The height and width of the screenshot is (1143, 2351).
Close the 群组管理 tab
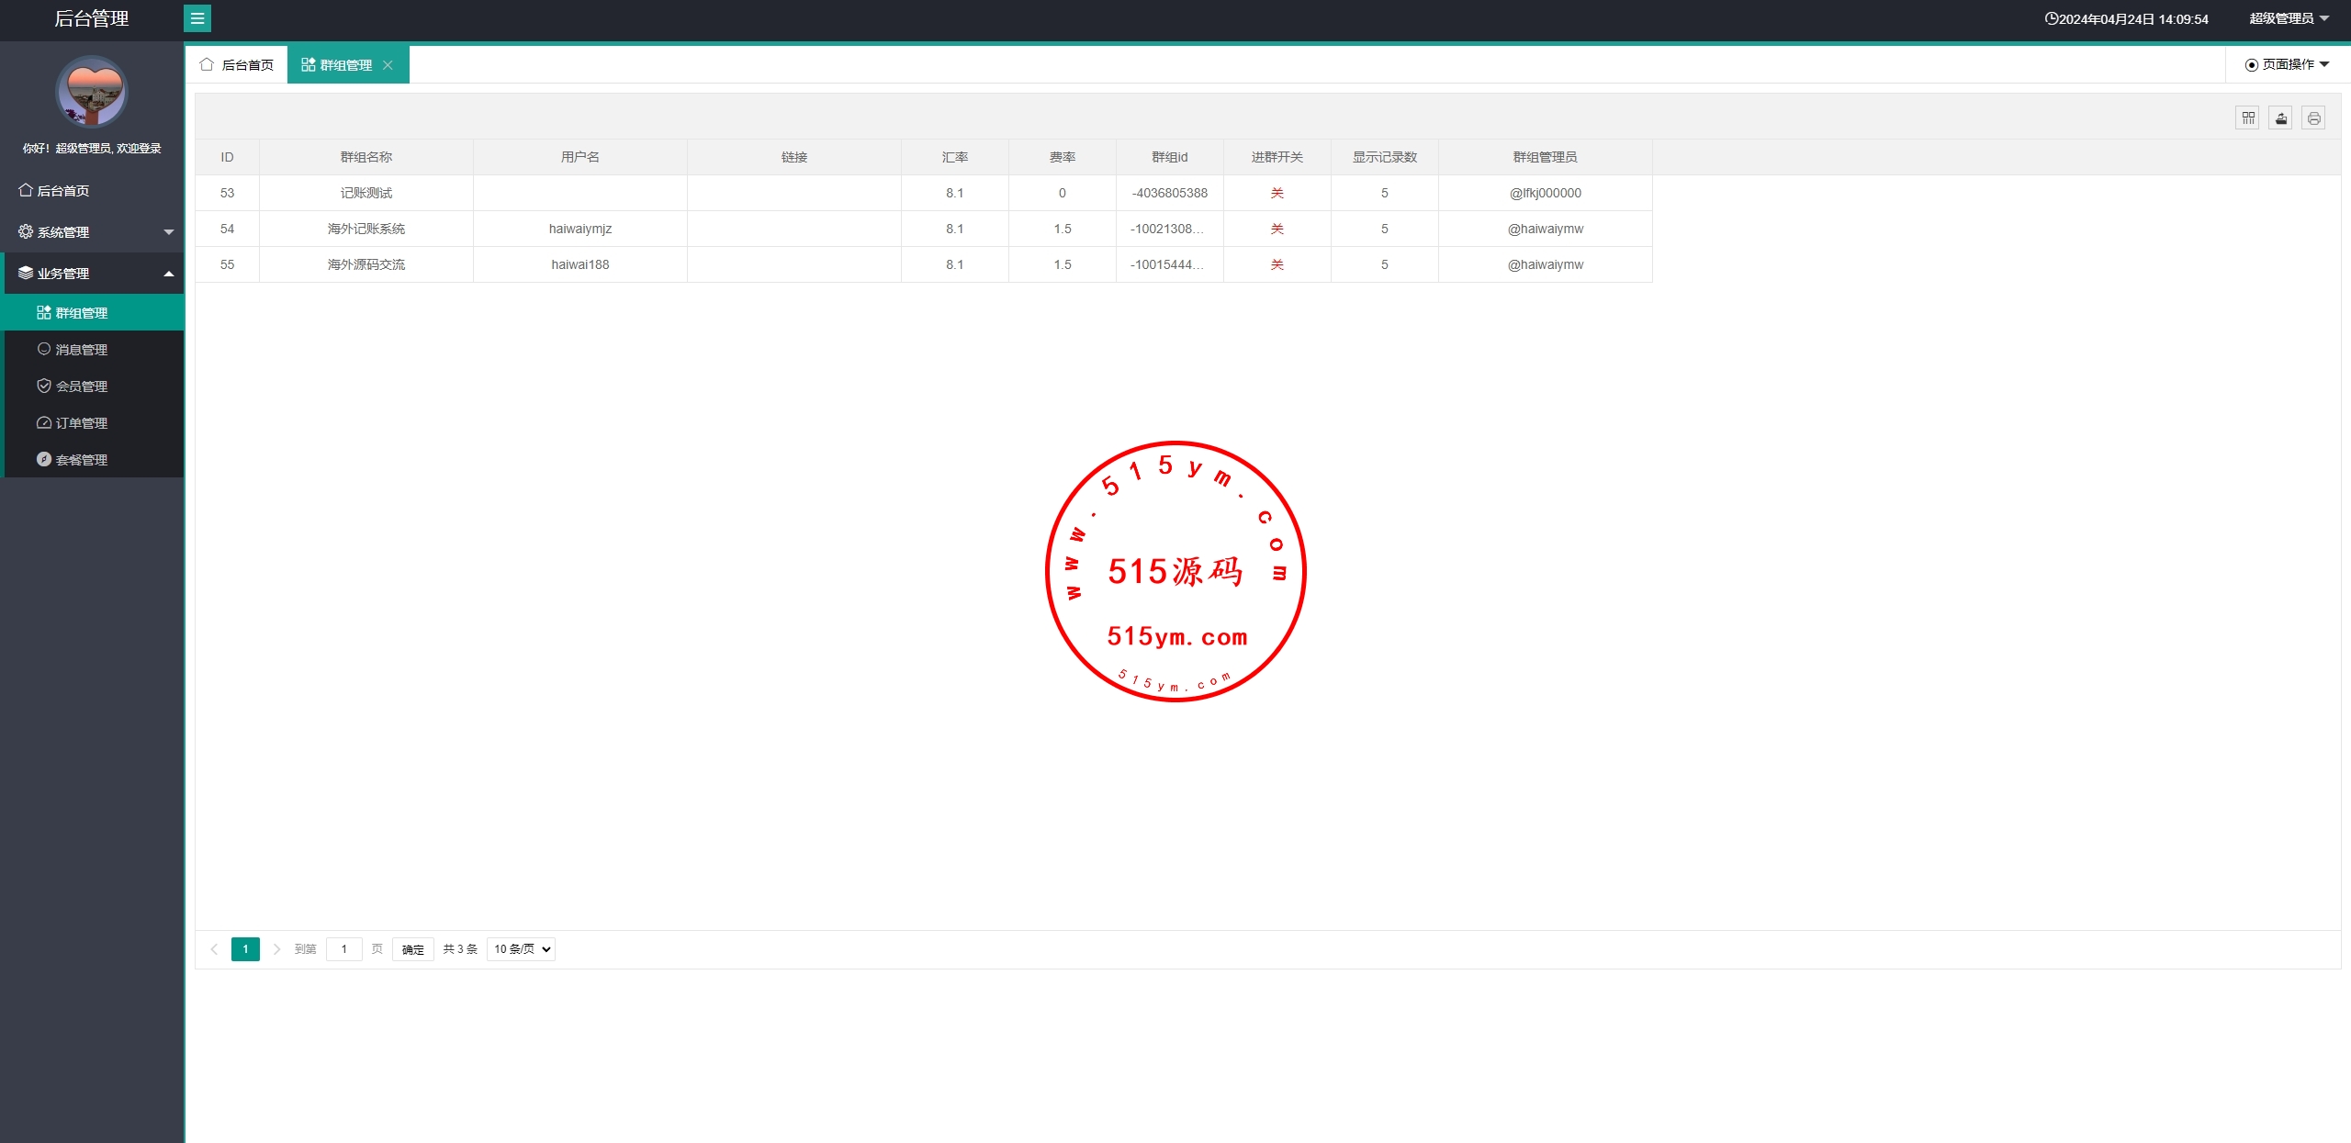[388, 65]
